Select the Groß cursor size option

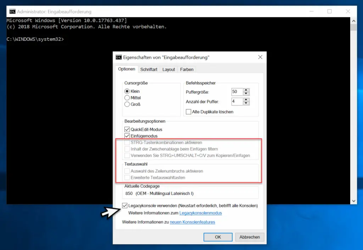(x=127, y=104)
